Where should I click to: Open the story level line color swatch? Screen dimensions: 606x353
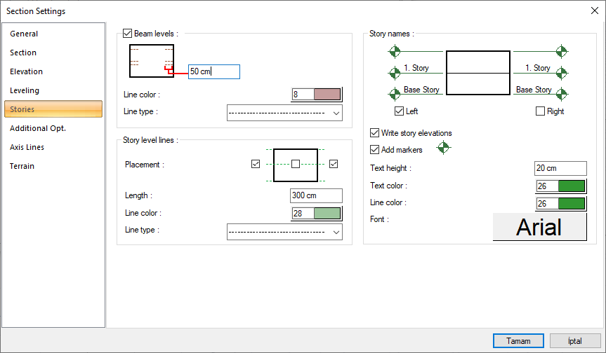click(x=327, y=213)
